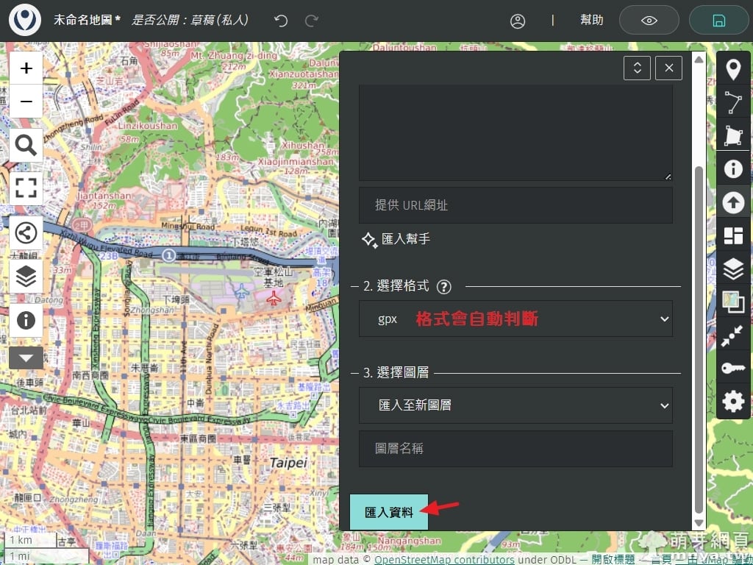Open the manage layers icon in right toolbar
The width and height of the screenshot is (753, 565).
click(x=732, y=269)
